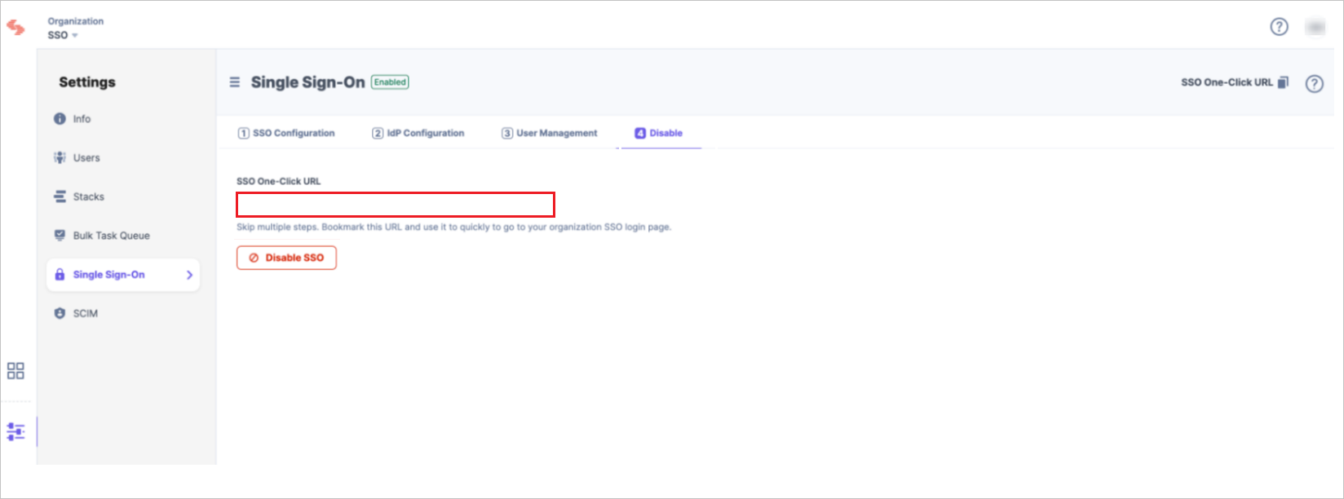This screenshot has width=1344, height=499.
Task: Switch to User Management tab
Action: click(x=550, y=133)
